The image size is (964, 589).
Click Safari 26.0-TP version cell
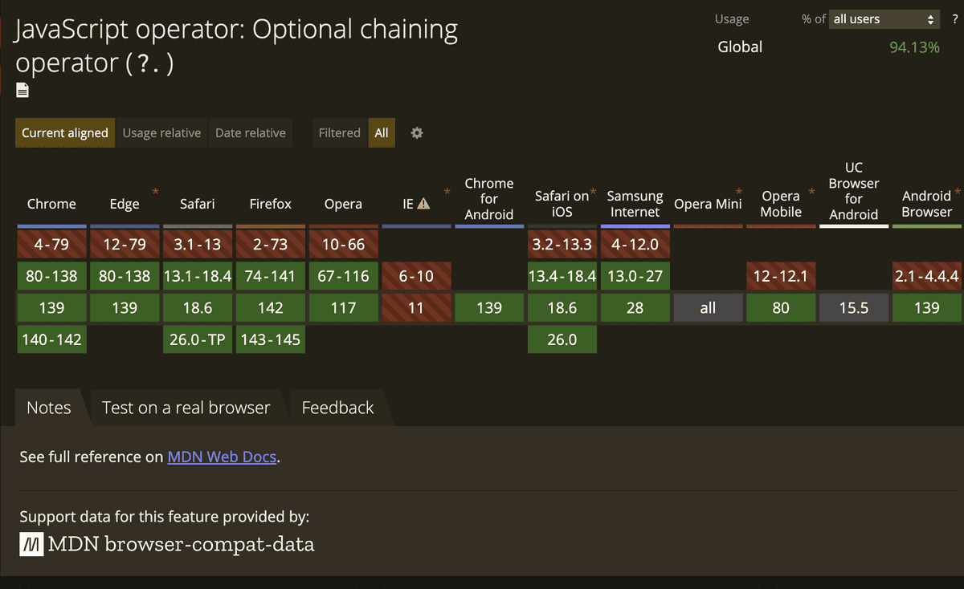coord(198,339)
